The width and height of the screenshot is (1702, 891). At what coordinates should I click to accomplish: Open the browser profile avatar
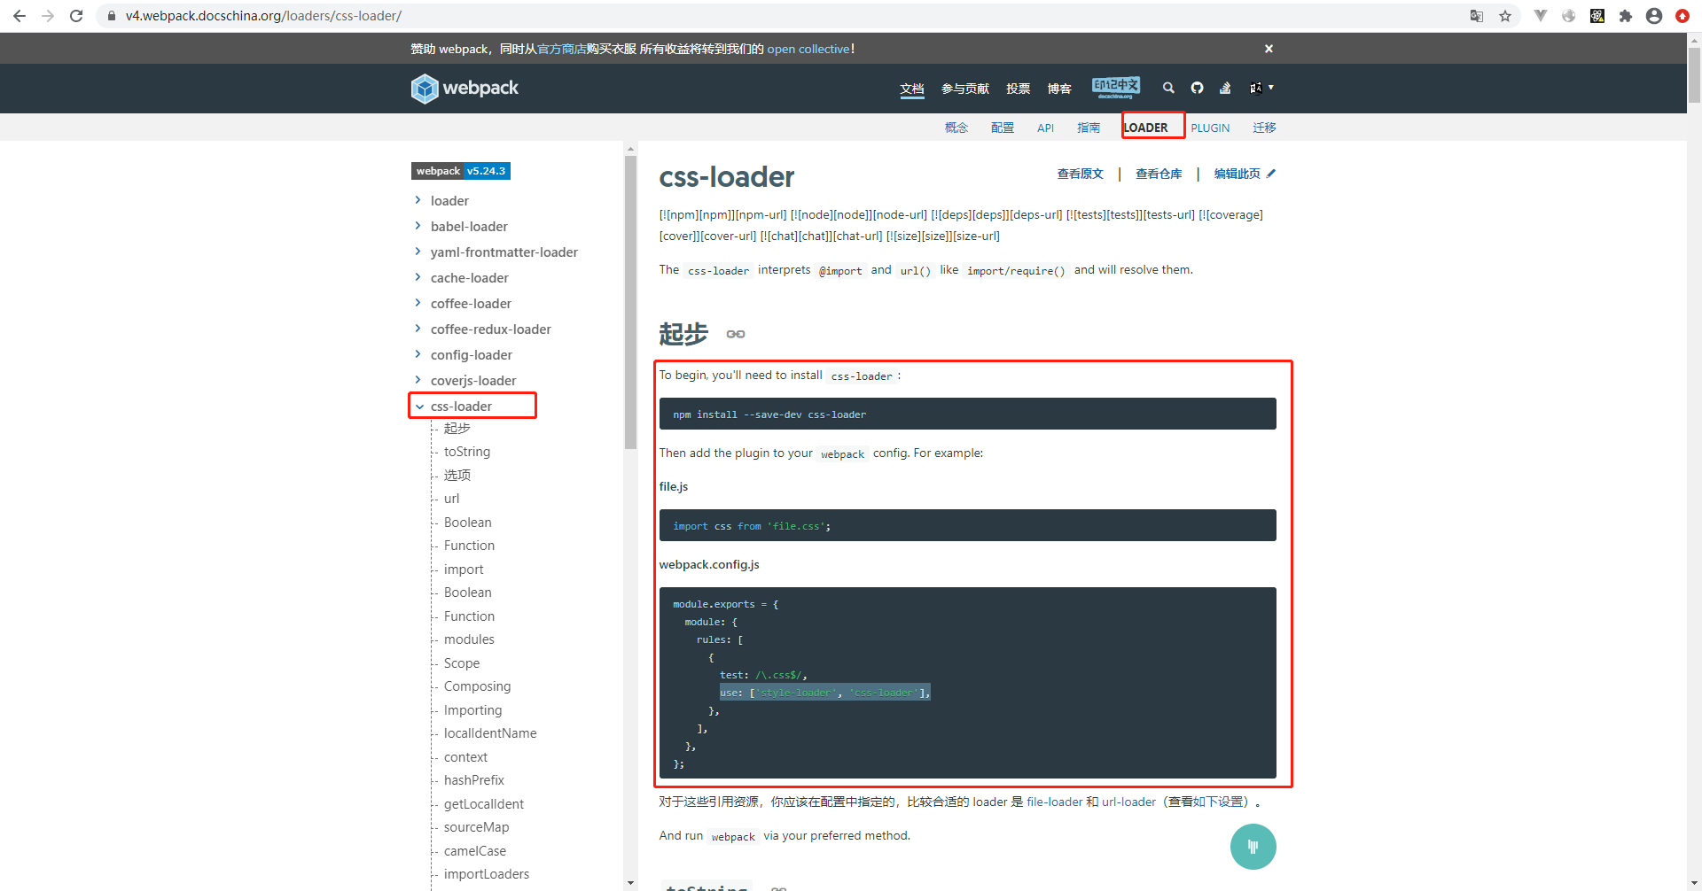pos(1654,16)
